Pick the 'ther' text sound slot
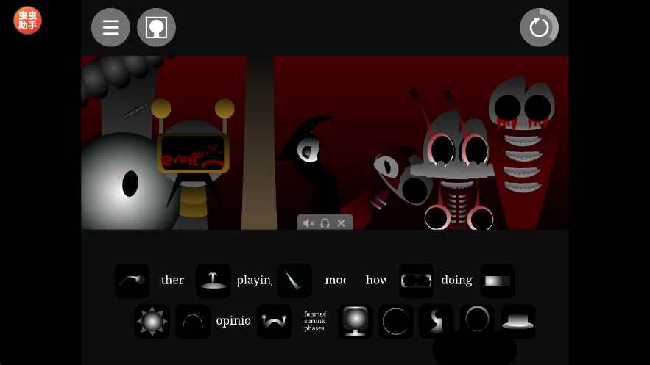This screenshot has height=365, width=650. coord(172,281)
